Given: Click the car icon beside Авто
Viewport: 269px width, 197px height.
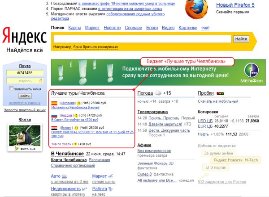Looking at the screenshot, I should [64, 176].
